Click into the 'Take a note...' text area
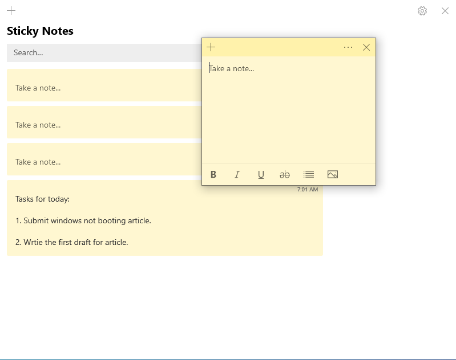The width and height of the screenshot is (456, 360). (x=288, y=108)
